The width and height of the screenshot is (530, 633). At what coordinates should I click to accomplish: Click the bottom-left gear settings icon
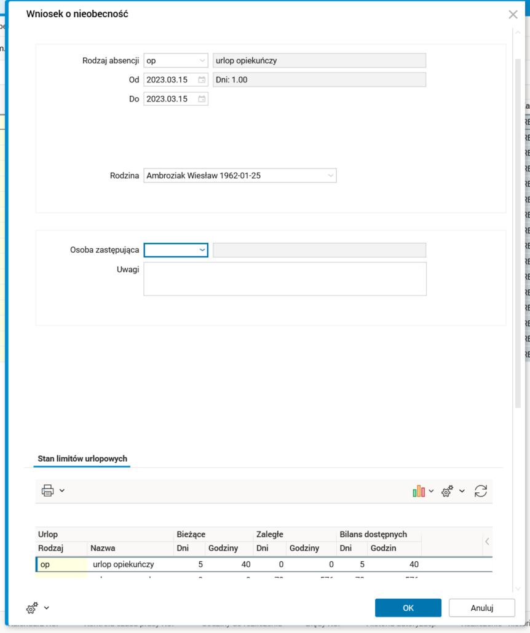point(33,608)
